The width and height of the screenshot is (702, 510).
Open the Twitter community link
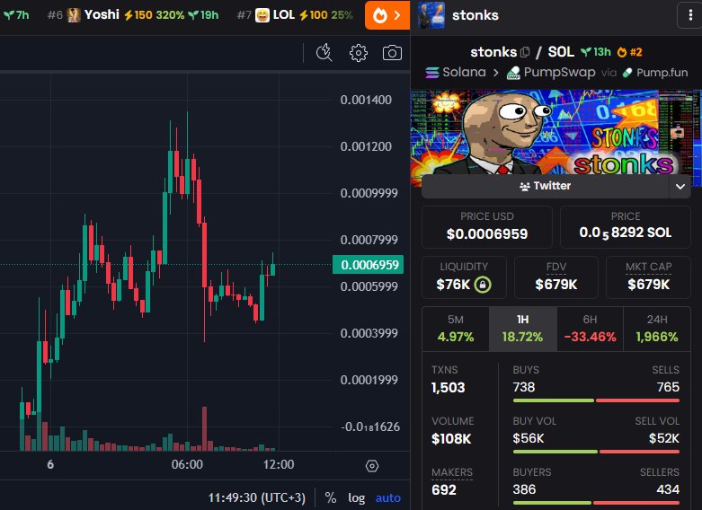point(546,186)
